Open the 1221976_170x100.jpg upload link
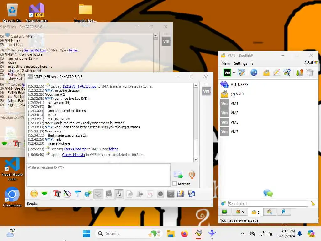The height and width of the screenshot is (241, 321). [x=79, y=86]
